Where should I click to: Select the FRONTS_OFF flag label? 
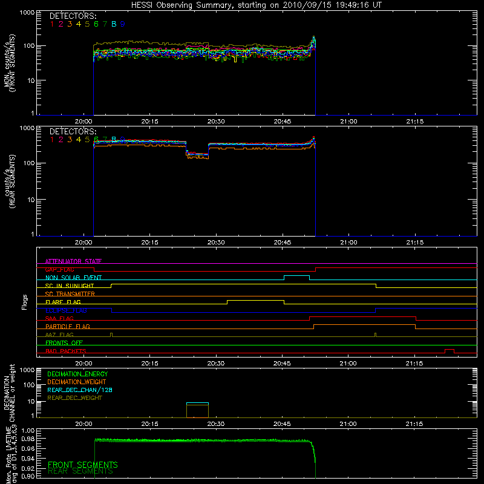[x=64, y=342]
